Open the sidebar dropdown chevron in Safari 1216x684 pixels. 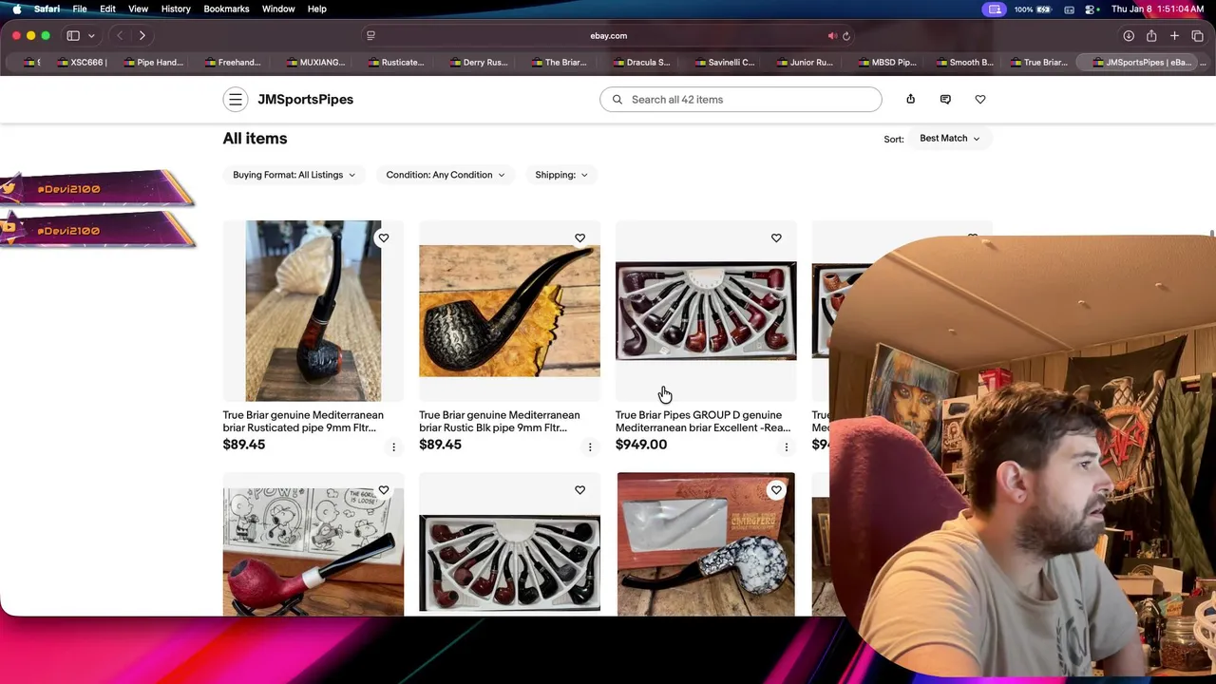[91, 36]
